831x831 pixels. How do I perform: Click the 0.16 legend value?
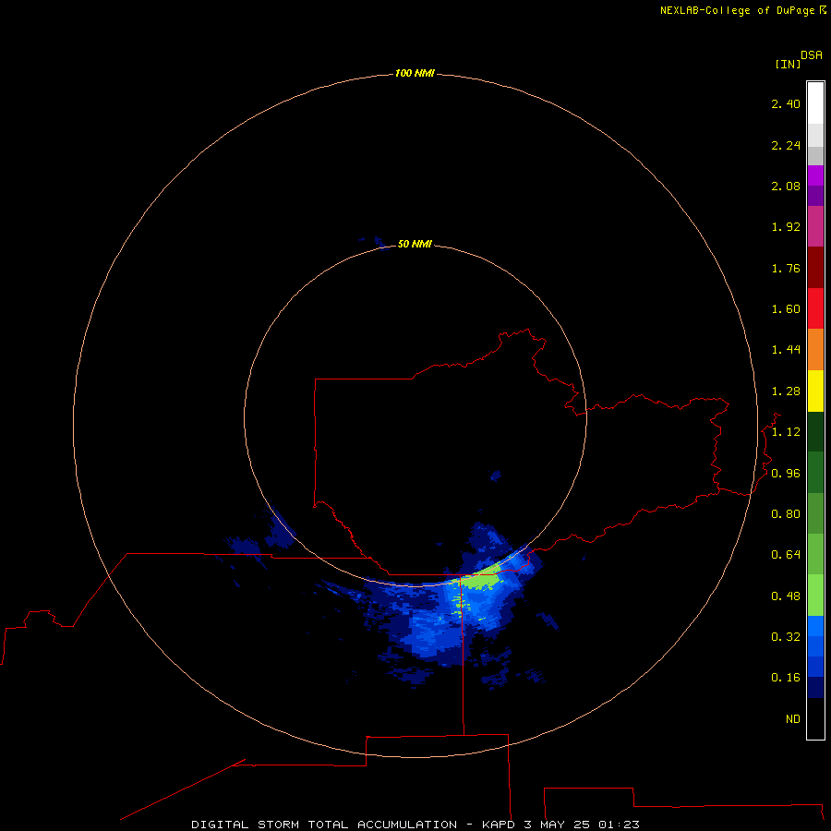(786, 678)
